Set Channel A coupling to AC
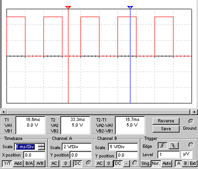This screenshot has width=198, height=169. coord(54,163)
